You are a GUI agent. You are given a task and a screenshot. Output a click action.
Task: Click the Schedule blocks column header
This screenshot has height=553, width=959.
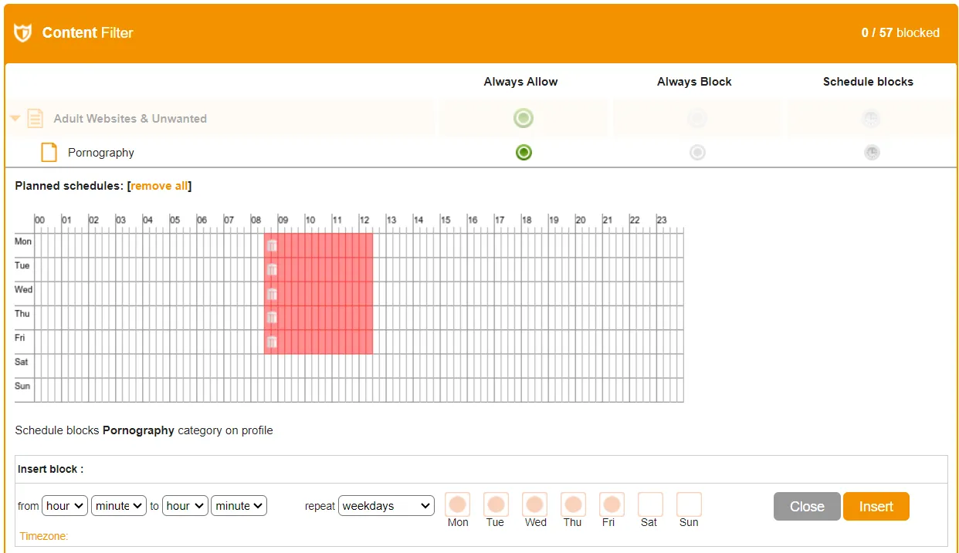click(x=868, y=82)
